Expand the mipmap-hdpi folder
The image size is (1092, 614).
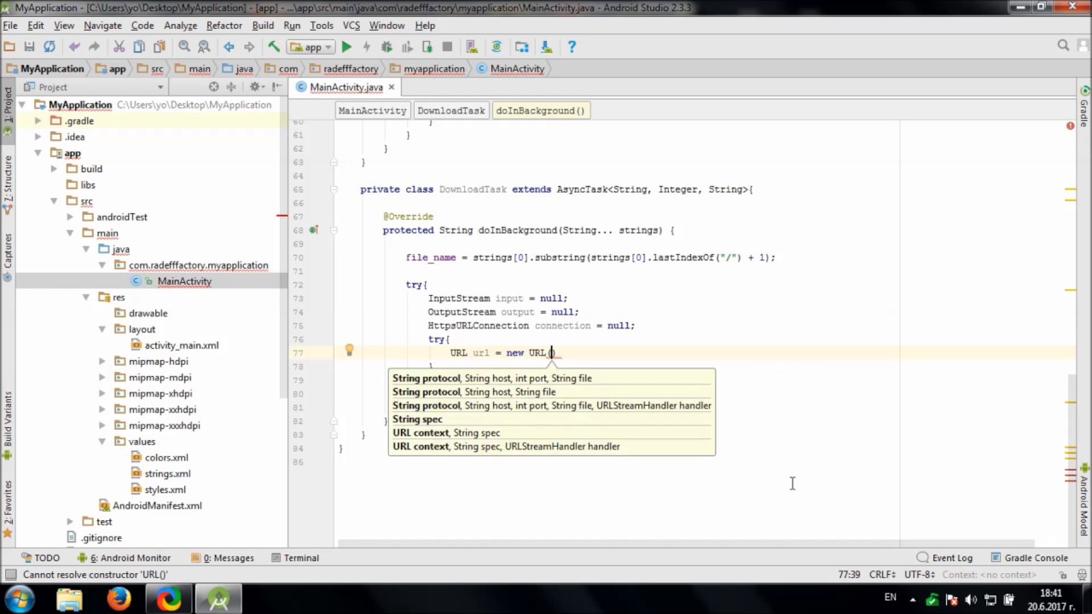(x=102, y=361)
